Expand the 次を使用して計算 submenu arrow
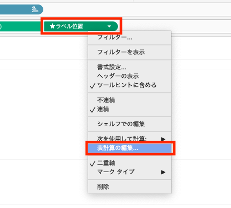 point(163,139)
